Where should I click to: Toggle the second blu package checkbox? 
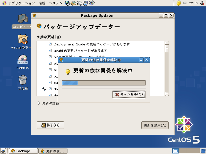click(50, 70)
